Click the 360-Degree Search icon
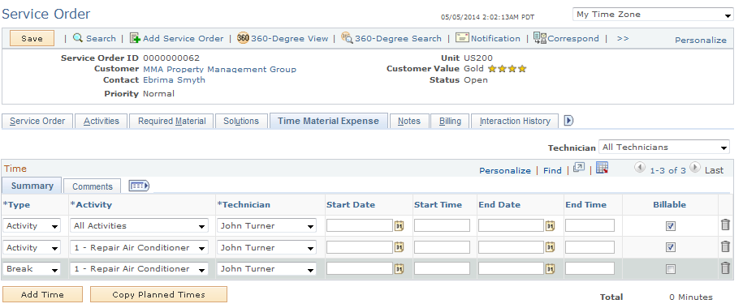 coord(347,38)
